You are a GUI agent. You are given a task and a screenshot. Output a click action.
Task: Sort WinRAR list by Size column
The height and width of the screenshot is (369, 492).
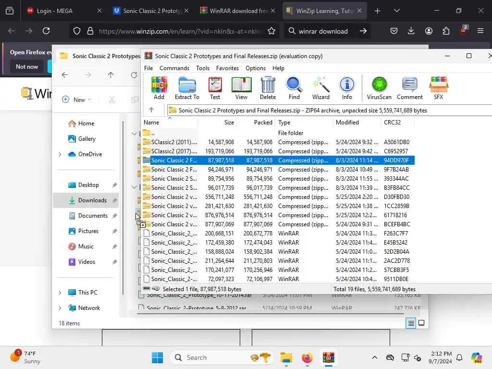tap(217, 123)
